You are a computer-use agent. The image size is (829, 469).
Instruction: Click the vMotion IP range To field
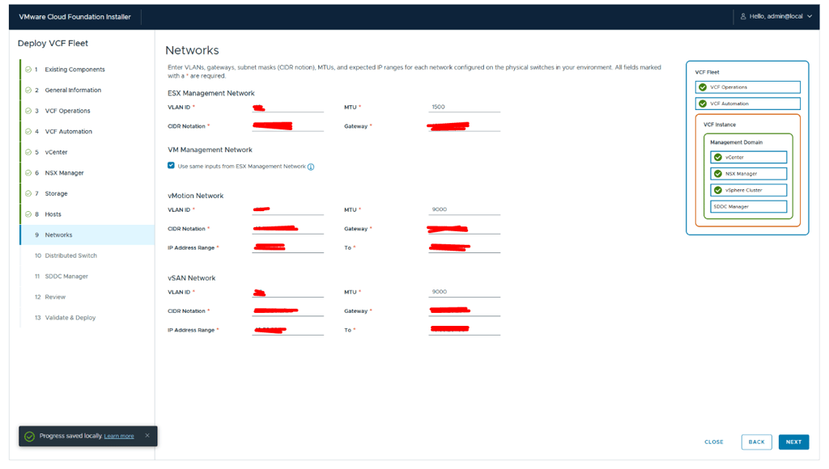tap(464, 247)
